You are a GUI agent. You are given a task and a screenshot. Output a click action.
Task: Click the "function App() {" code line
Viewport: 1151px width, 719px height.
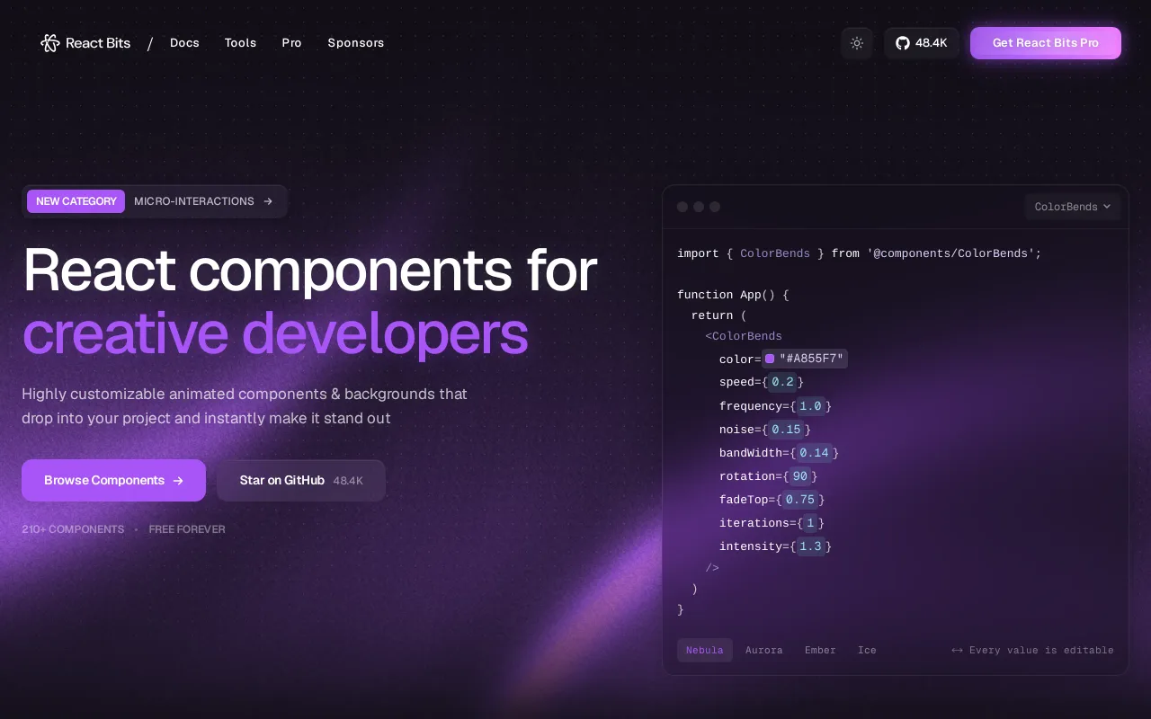point(733,295)
